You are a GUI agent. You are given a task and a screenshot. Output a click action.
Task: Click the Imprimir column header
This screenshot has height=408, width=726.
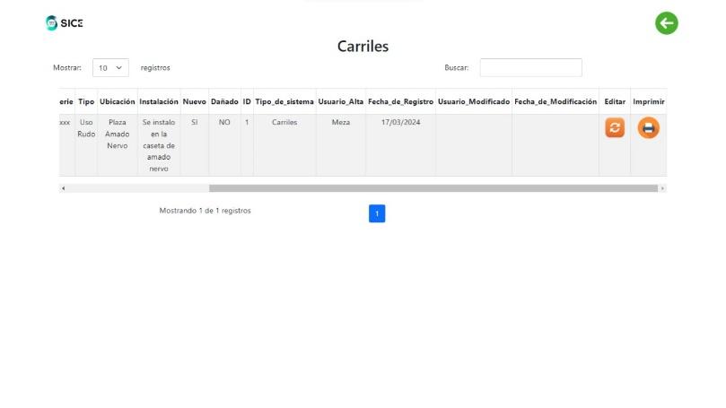click(649, 101)
